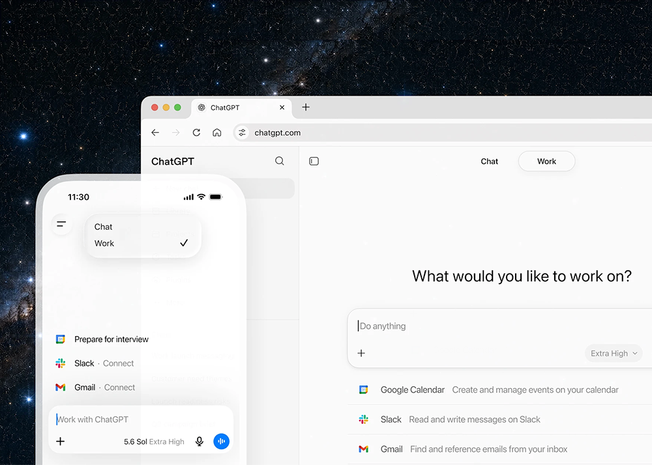
Task: Click the browser forward arrow
Action: pyautogui.click(x=176, y=132)
